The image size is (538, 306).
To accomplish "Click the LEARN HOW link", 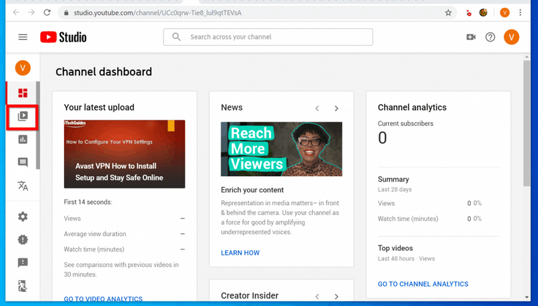I will point(240,253).
